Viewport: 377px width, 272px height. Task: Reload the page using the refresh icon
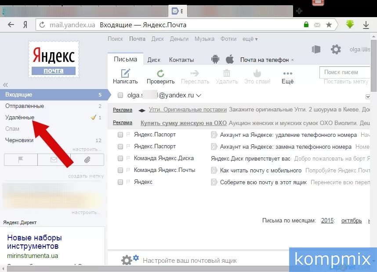(x=42, y=25)
